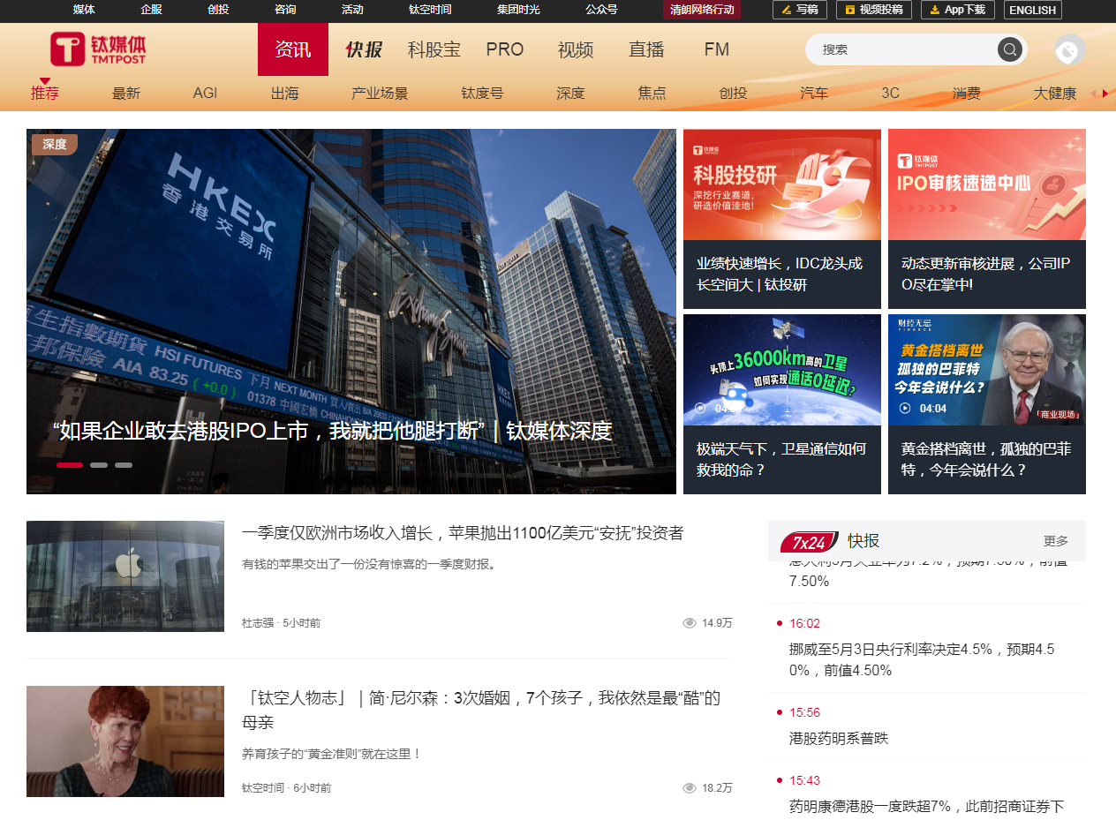Select the 大健康 category

(1055, 93)
